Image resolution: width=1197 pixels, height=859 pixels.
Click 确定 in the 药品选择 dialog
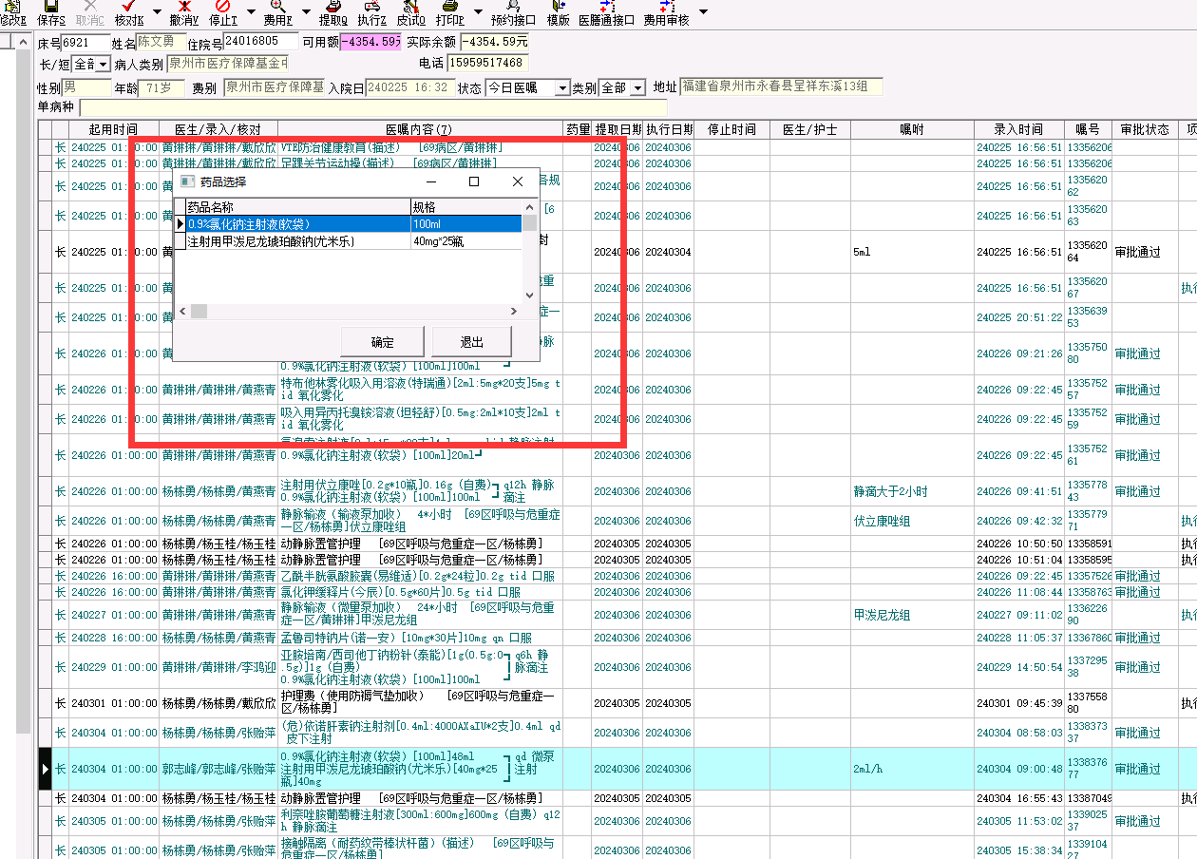[x=383, y=342]
